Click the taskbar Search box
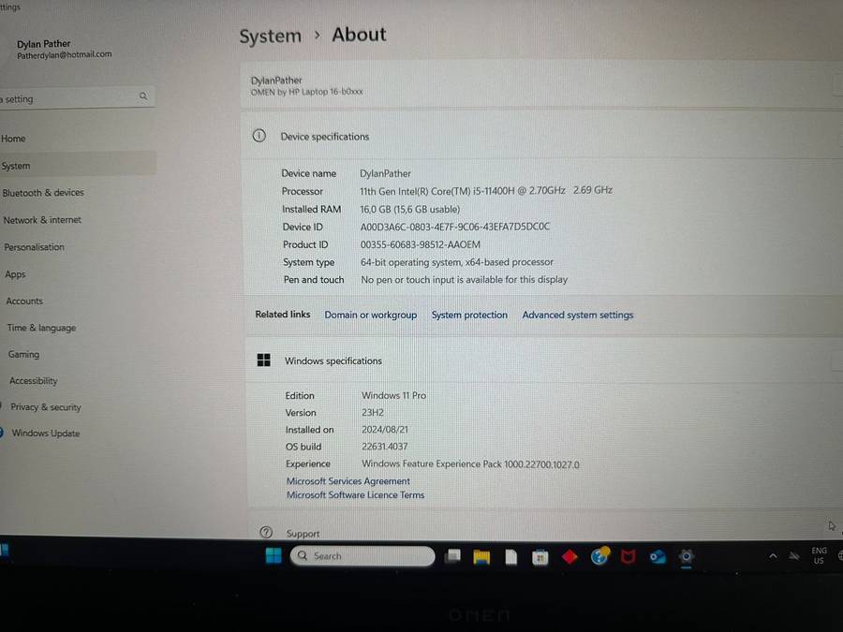 [x=362, y=556]
